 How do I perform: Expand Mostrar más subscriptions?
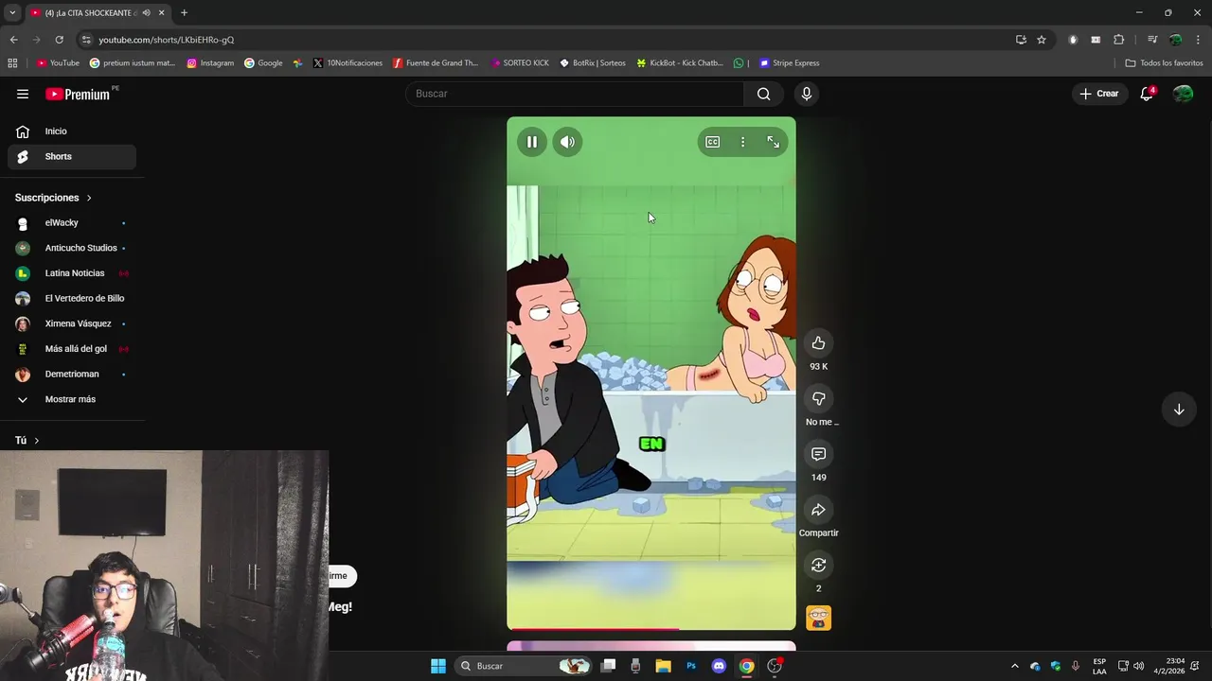tap(72, 399)
